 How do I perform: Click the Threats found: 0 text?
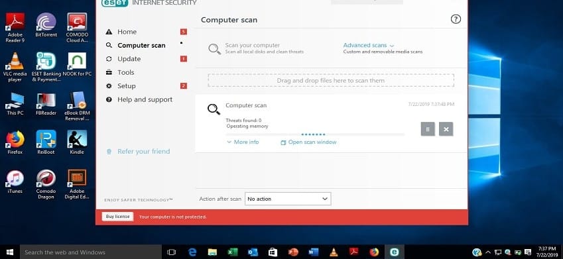(243, 120)
